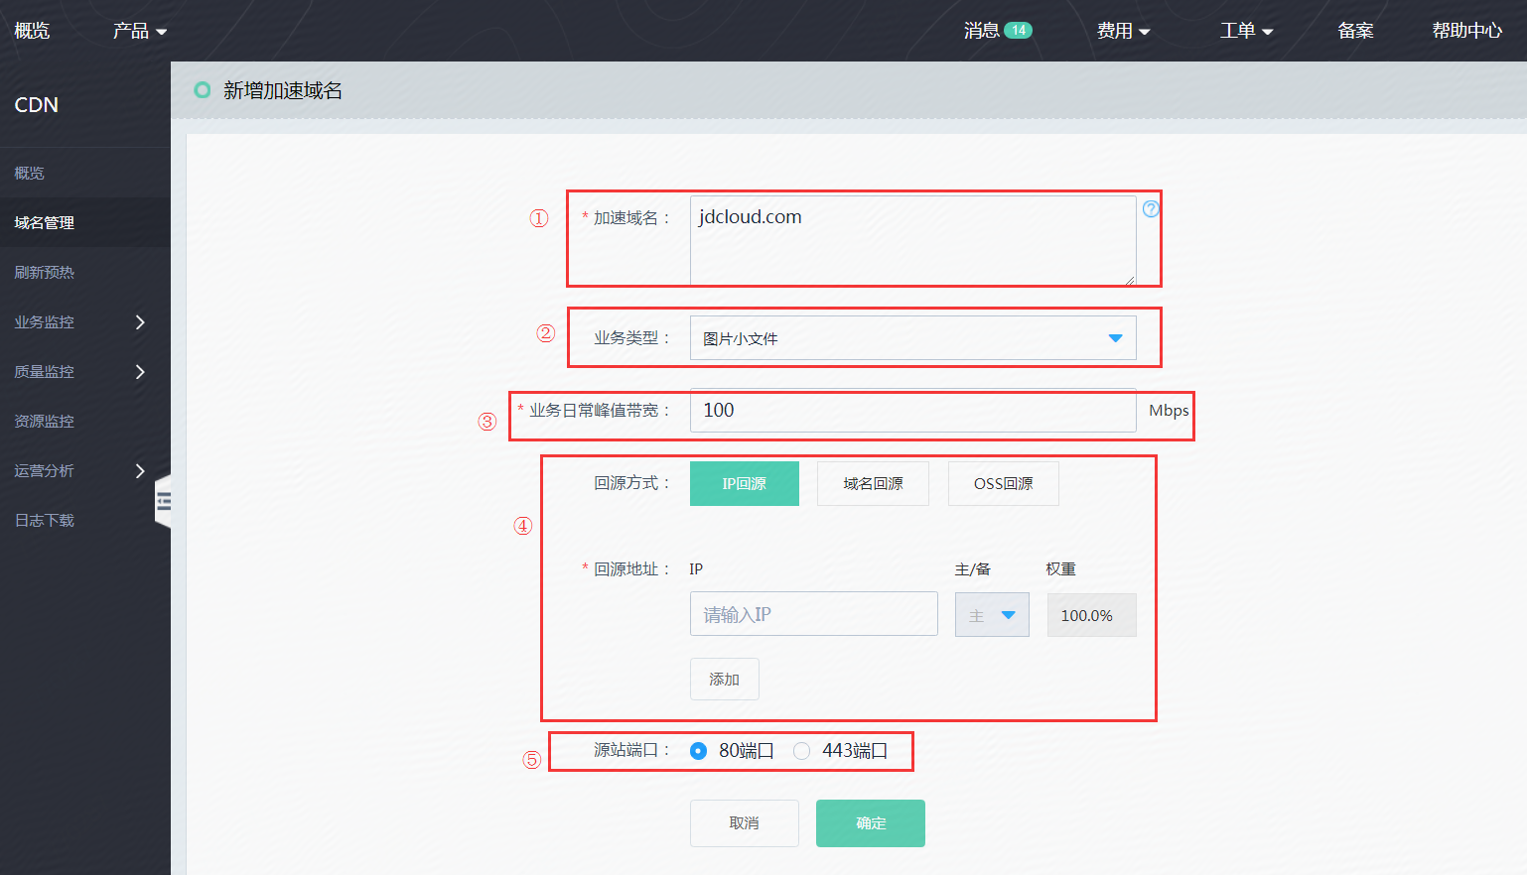The image size is (1527, 875).
Task: Open the 主/备 selector dropdown
Action: 992,615
